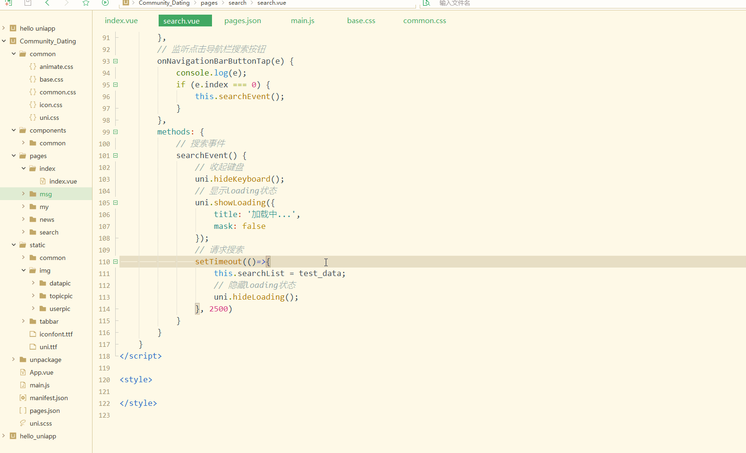Expand the unpackage folder
Screen dimensions: 746x453
pyautogui.click(x=14, y=360)
